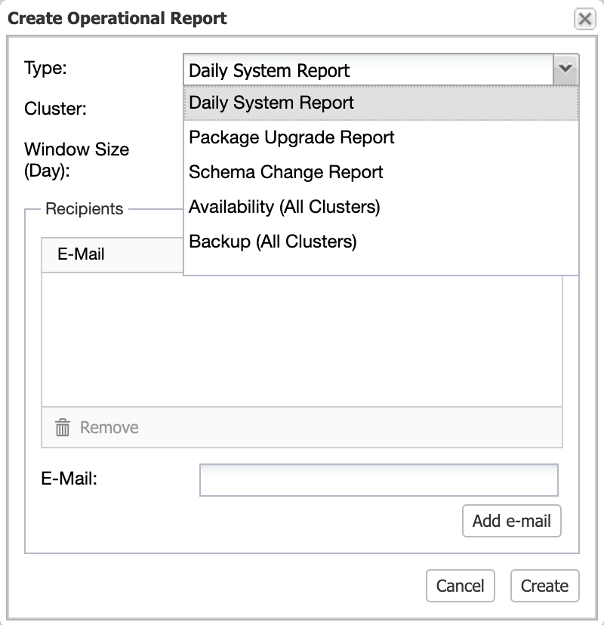Click the Type field label
Image resolution: width=604 pixels, height=625 pixels.
[45, 68]
